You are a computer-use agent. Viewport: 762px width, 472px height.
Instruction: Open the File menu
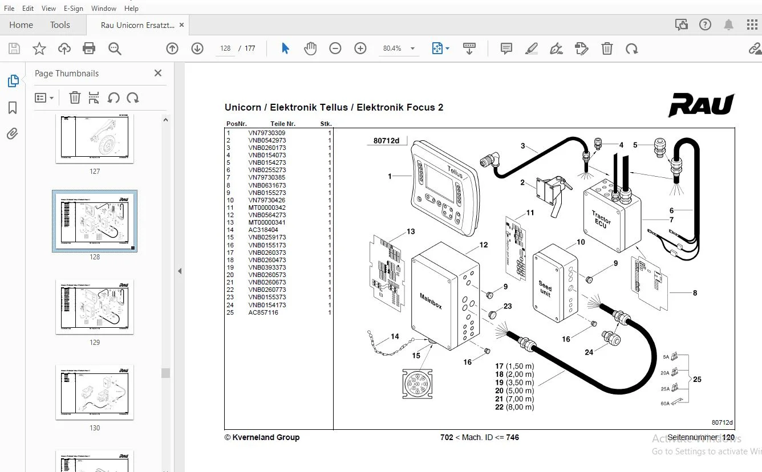point(9,9)
